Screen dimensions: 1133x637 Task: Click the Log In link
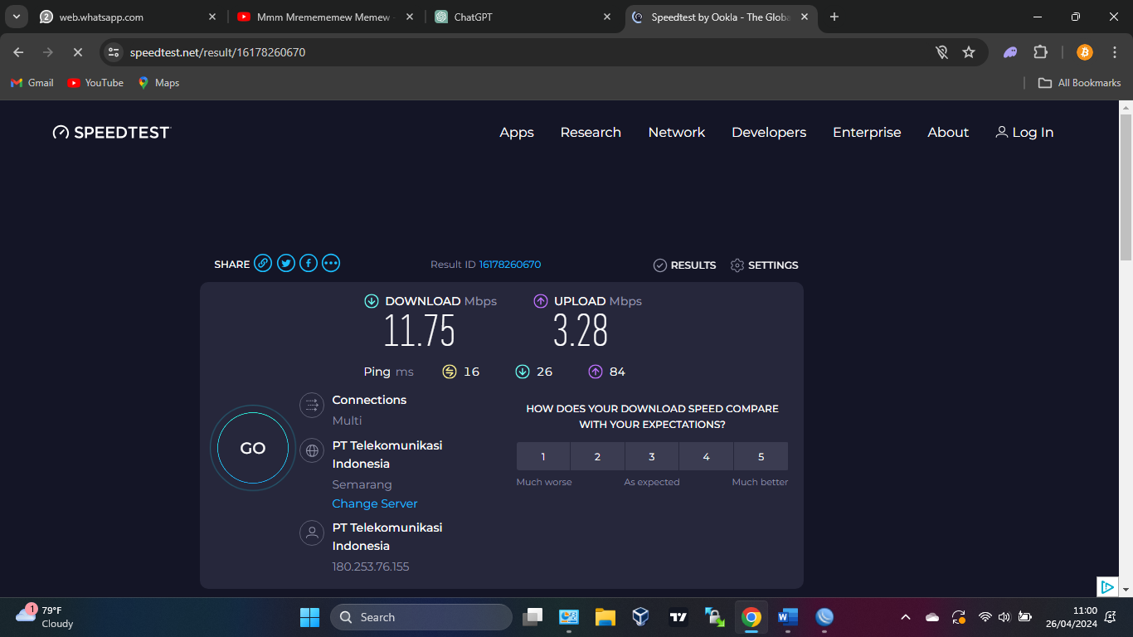[x=1024, y=133]
